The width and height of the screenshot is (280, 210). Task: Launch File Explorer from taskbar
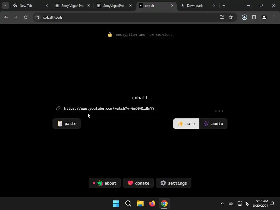140,203
